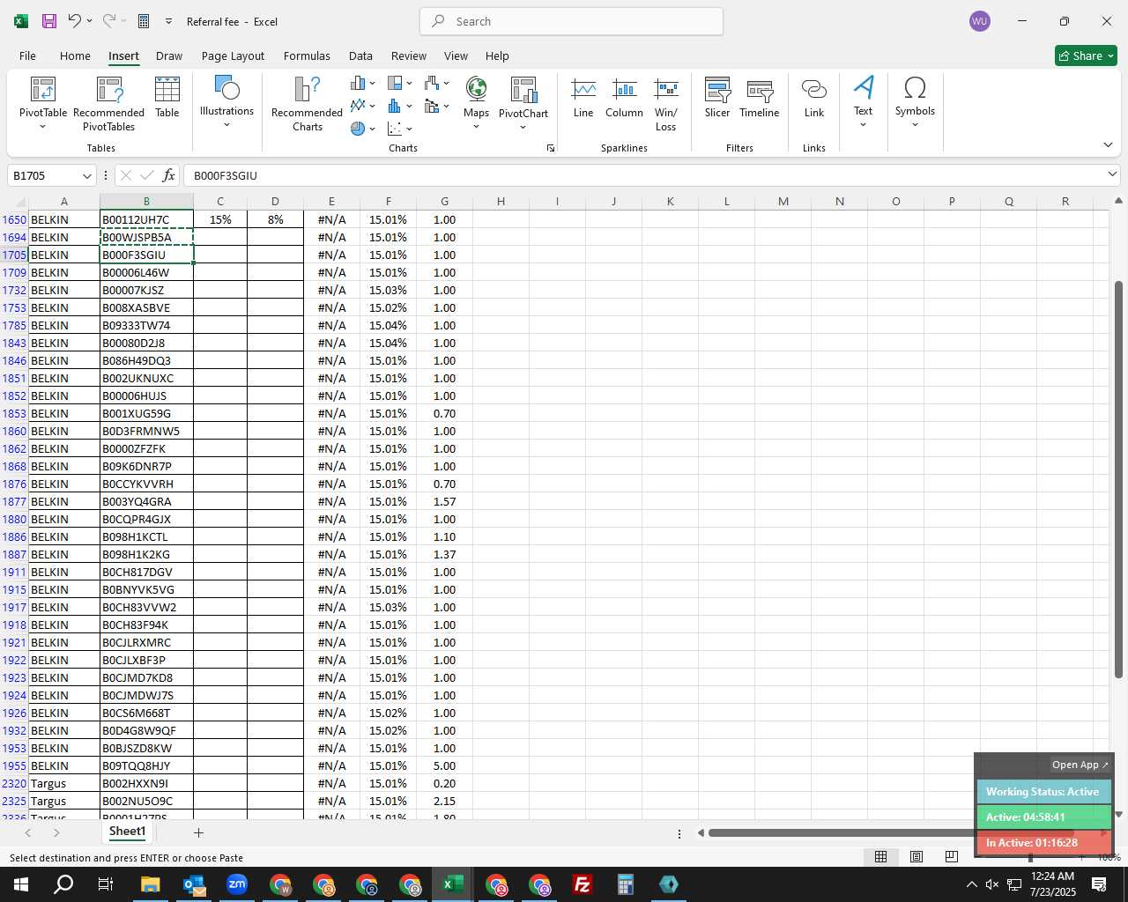The width and height of the screenshot is (1128, 902).
Task: Add a Slicer filter
Action: (717, 97)
